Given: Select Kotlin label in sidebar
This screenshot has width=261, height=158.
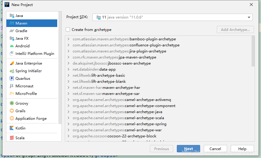Looking at the screenshot, I should tap(21, 128).
